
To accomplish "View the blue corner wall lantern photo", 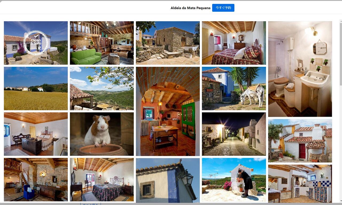I will coord(168,181).
